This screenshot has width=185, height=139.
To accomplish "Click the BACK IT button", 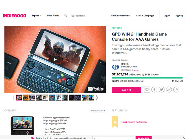I will [126, 90].
